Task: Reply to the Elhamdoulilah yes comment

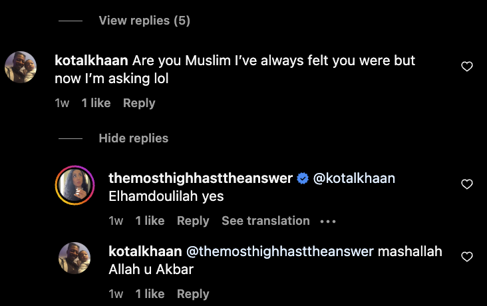Action: coord(193,221)
